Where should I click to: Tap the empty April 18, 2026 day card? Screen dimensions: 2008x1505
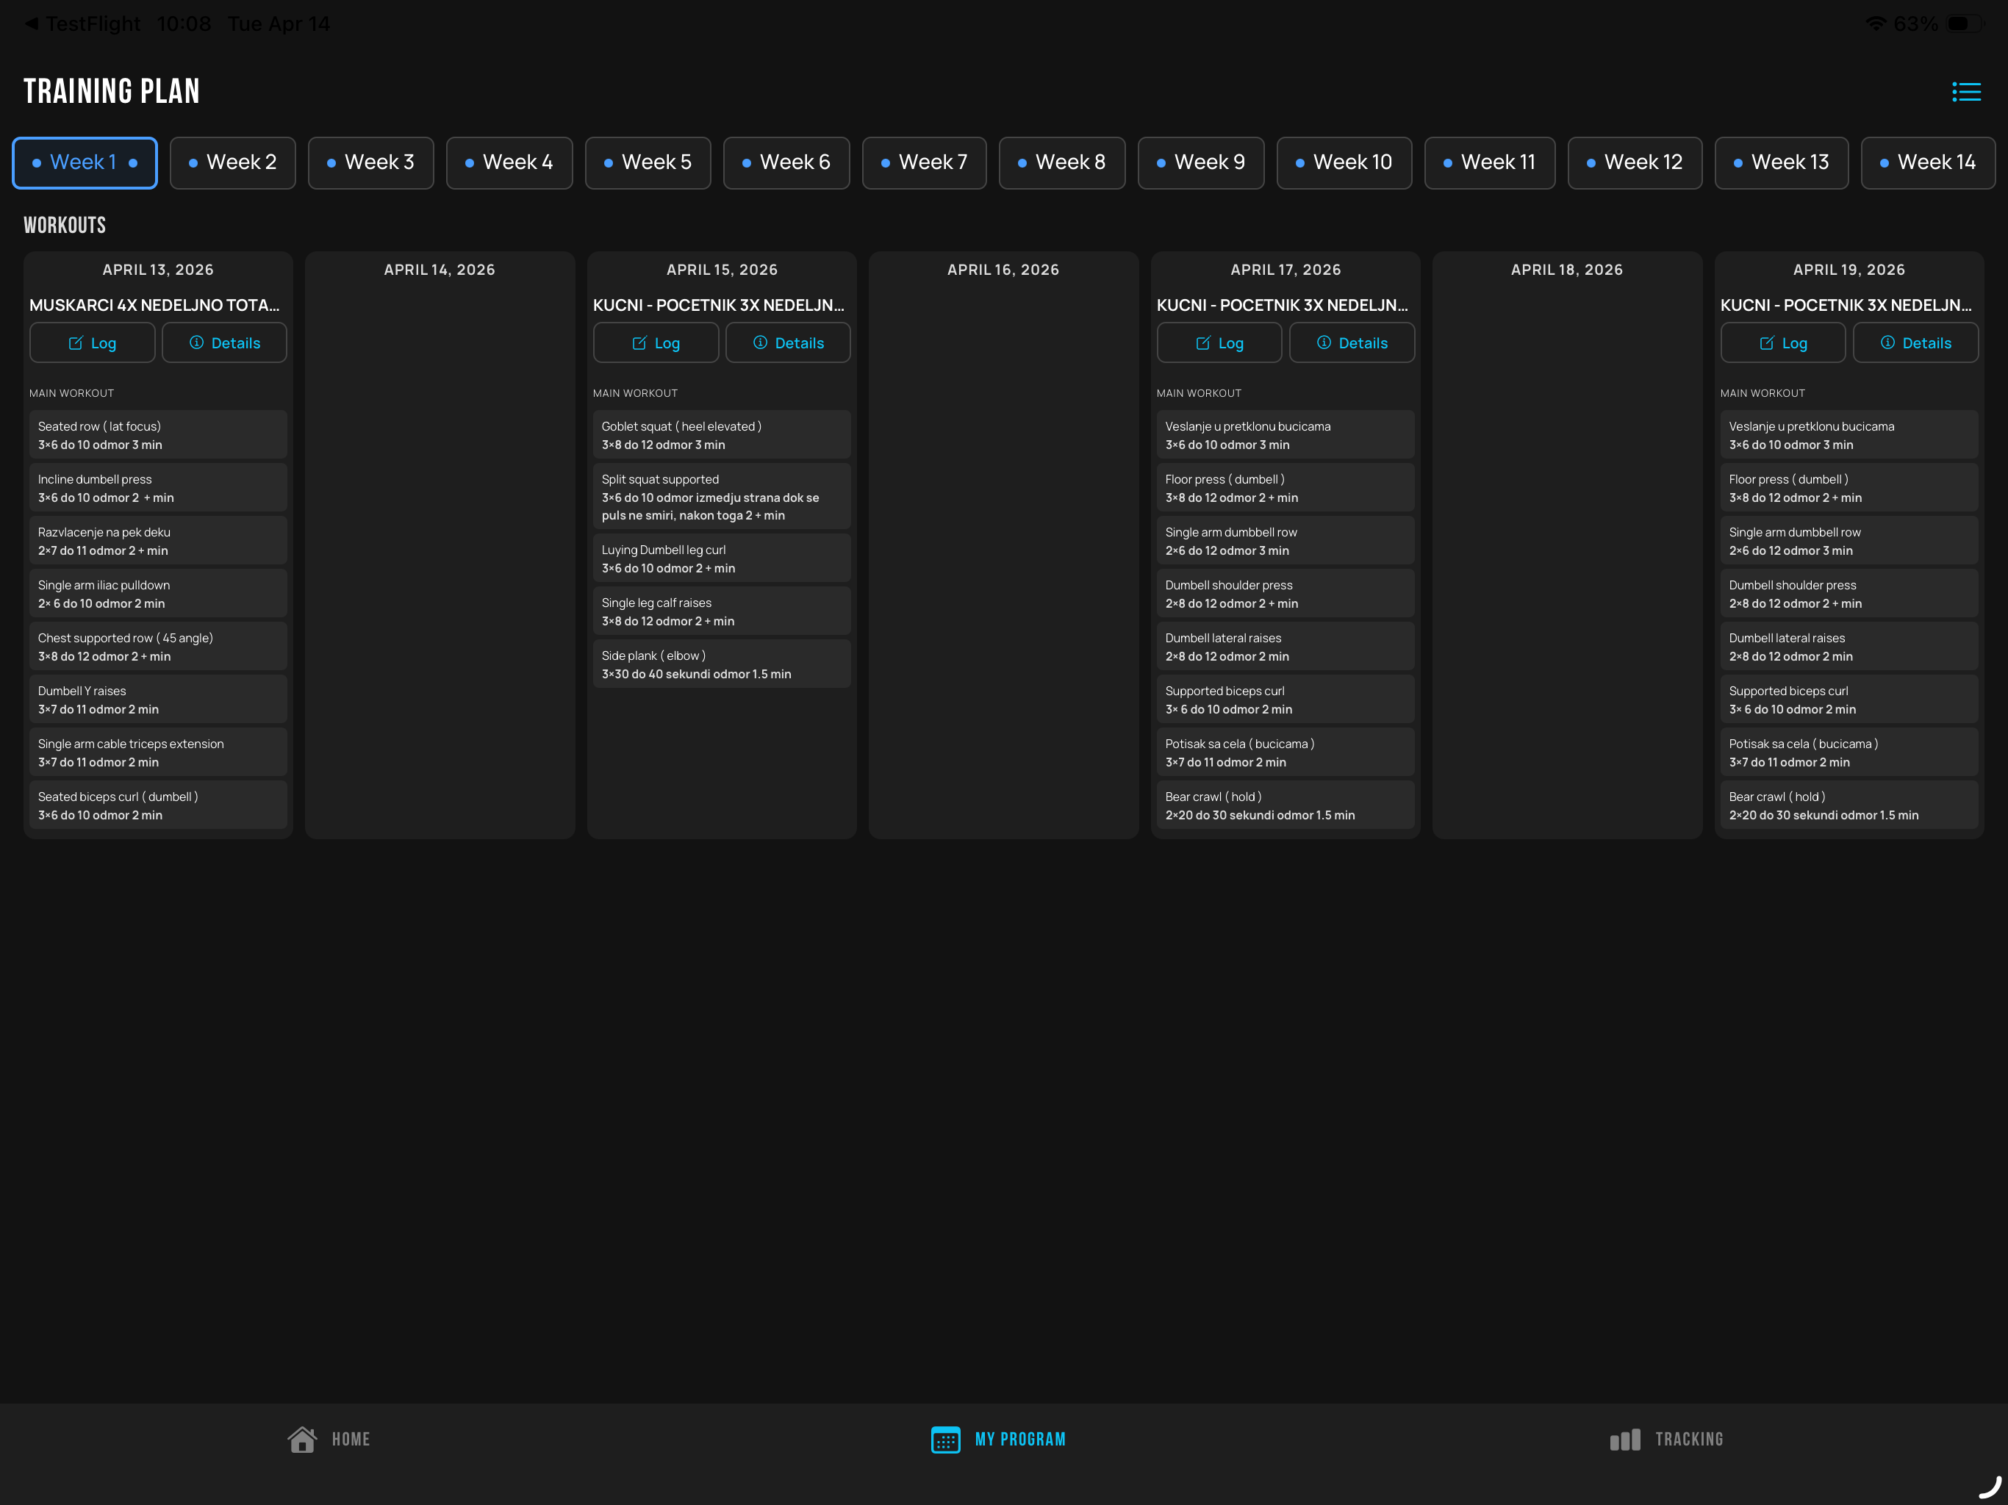(1567, 545)
